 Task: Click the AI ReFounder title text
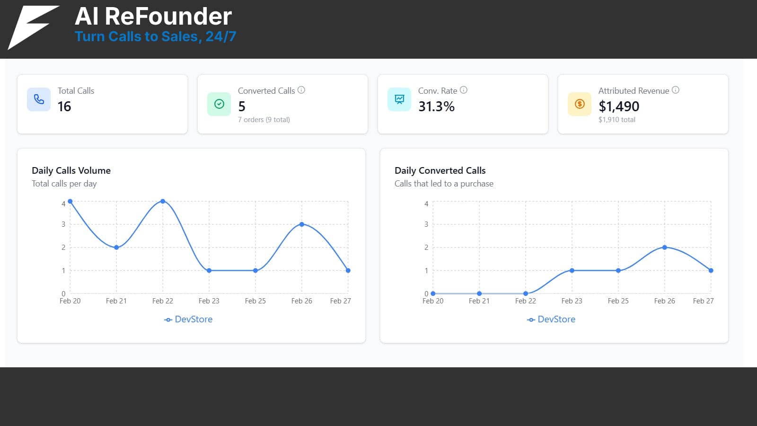pyautogui.click(x=153, y=16)
